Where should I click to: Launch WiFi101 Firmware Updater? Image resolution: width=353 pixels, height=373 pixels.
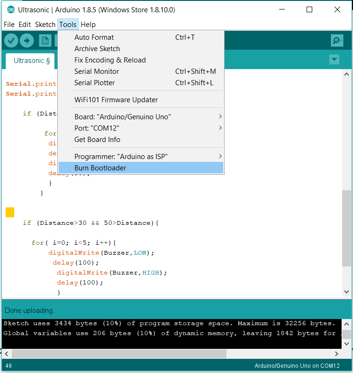coord(141,100)
